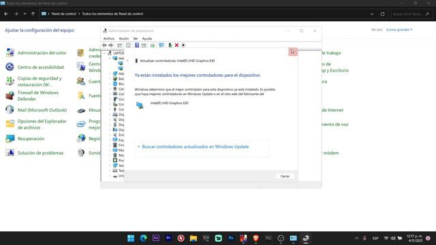The width and height of the screenshot is (436, 245).
Task: Click the 'Buscar en el Panel' search box
Action: [x=411, y=14]
